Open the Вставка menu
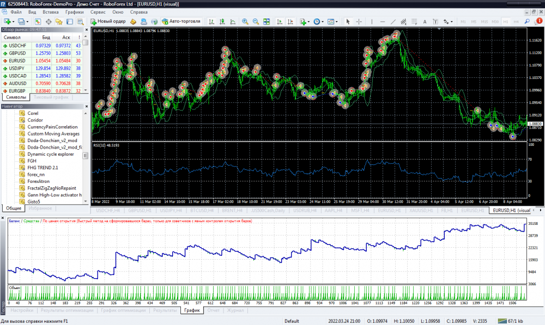The image size is (545, 325). 50,12
